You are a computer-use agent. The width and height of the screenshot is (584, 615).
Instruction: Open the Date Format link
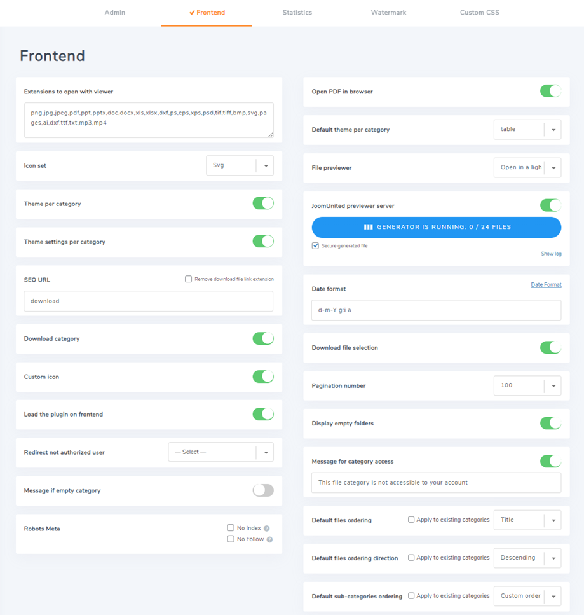(x=546, y=285)
